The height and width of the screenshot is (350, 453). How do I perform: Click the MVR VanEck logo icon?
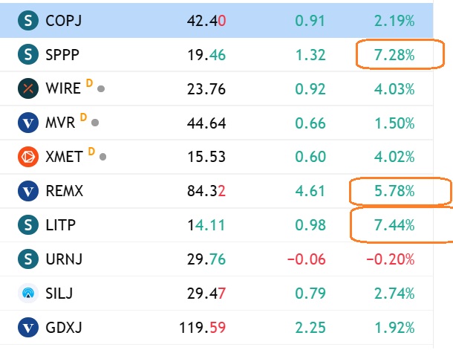pyautogui.click(x=28, y=123)
